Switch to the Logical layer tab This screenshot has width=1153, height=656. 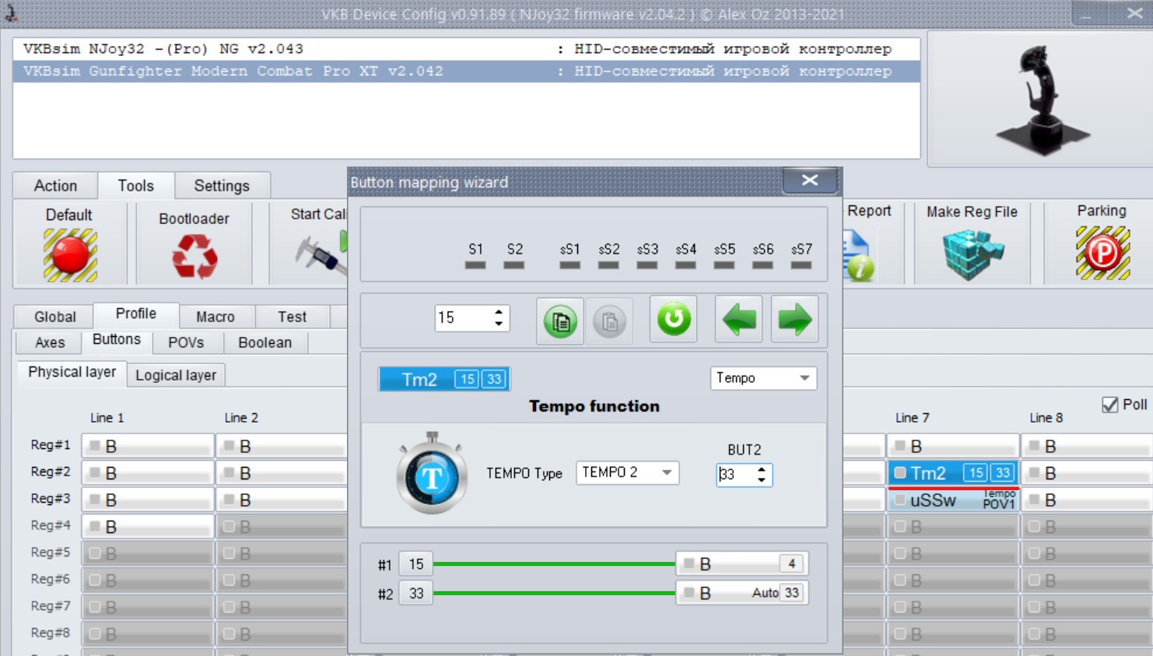click(176, 375)
